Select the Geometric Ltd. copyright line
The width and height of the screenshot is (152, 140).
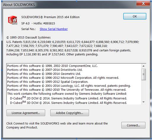[44, 74]
